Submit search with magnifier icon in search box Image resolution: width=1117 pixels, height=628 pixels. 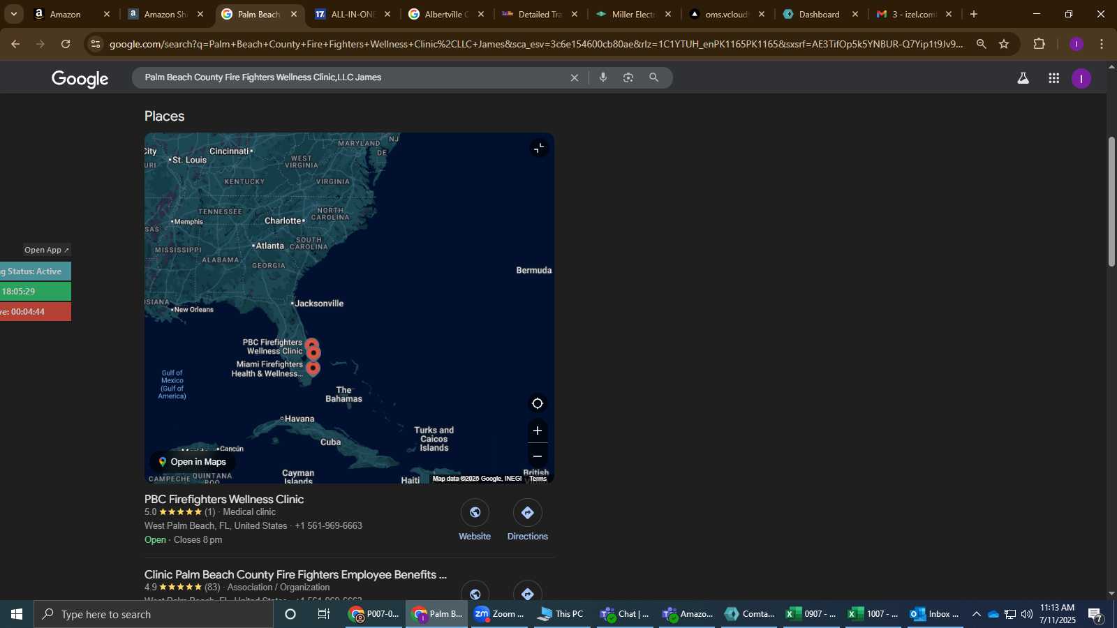point(654,77)
